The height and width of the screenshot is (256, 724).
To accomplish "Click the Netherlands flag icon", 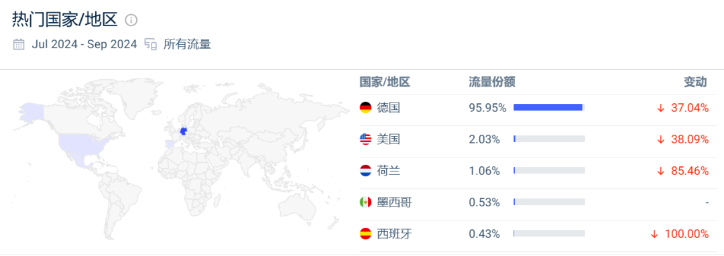I will pyautogui.click(x=365, y=171).
